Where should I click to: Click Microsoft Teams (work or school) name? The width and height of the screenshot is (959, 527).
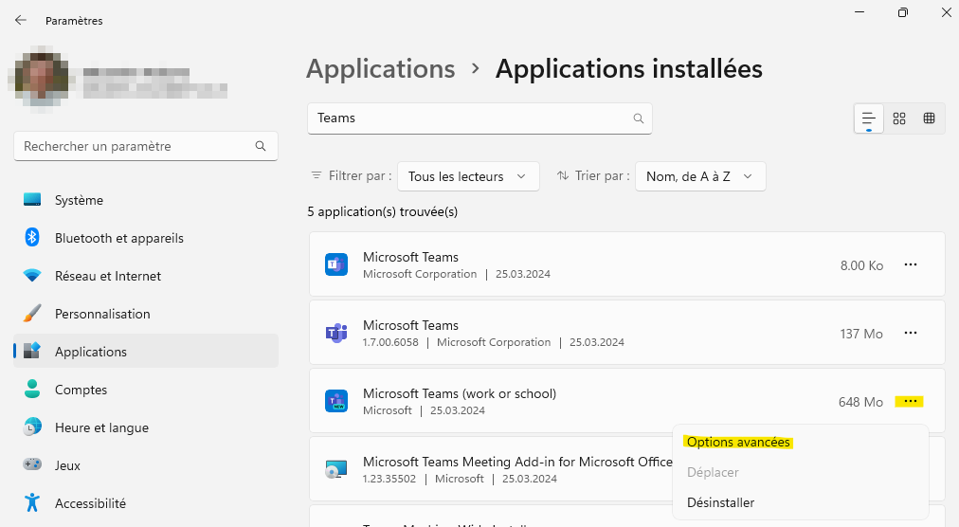tap(460, 393)
